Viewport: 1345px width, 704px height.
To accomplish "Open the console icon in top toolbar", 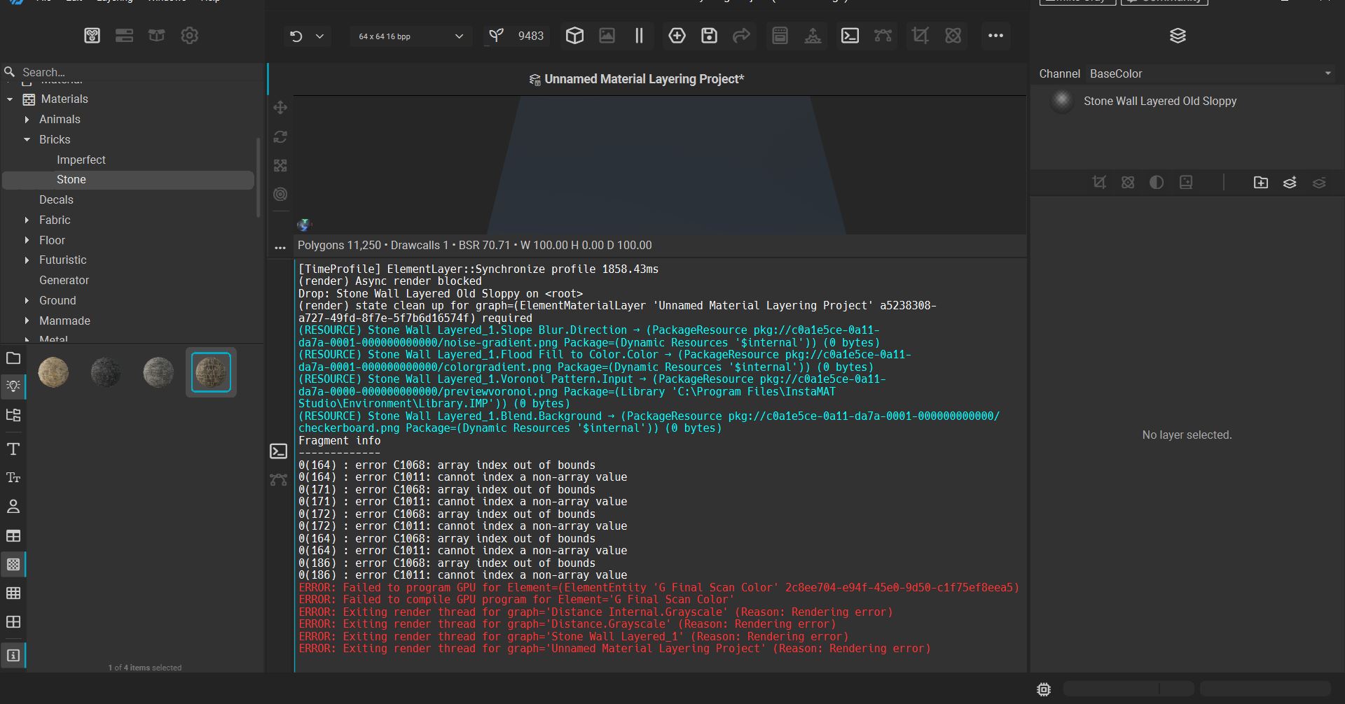I will 850,36.
